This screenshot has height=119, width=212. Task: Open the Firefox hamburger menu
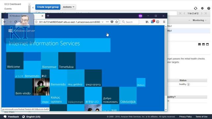(x=164, y=22)
